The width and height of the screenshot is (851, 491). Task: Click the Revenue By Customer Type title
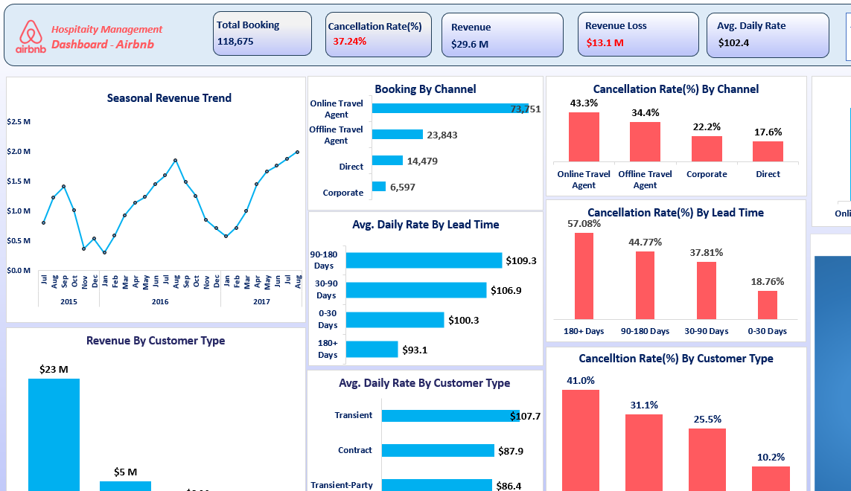tap(155, 341)
